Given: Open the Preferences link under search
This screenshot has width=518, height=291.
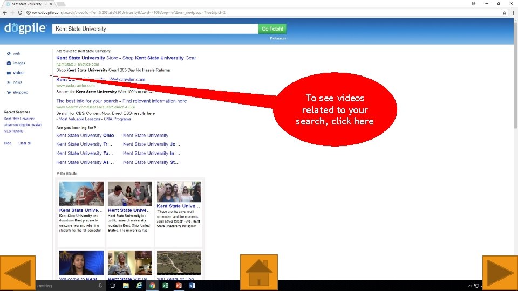Looking at the screenshot, I should point(278,38).
